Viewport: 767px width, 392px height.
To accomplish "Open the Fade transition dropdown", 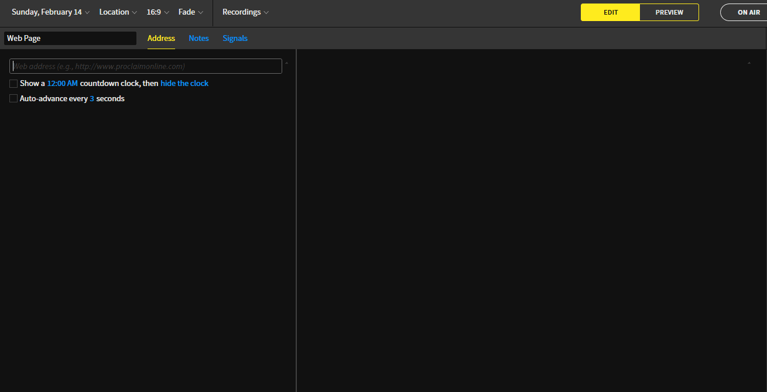I will coord(191,12).
